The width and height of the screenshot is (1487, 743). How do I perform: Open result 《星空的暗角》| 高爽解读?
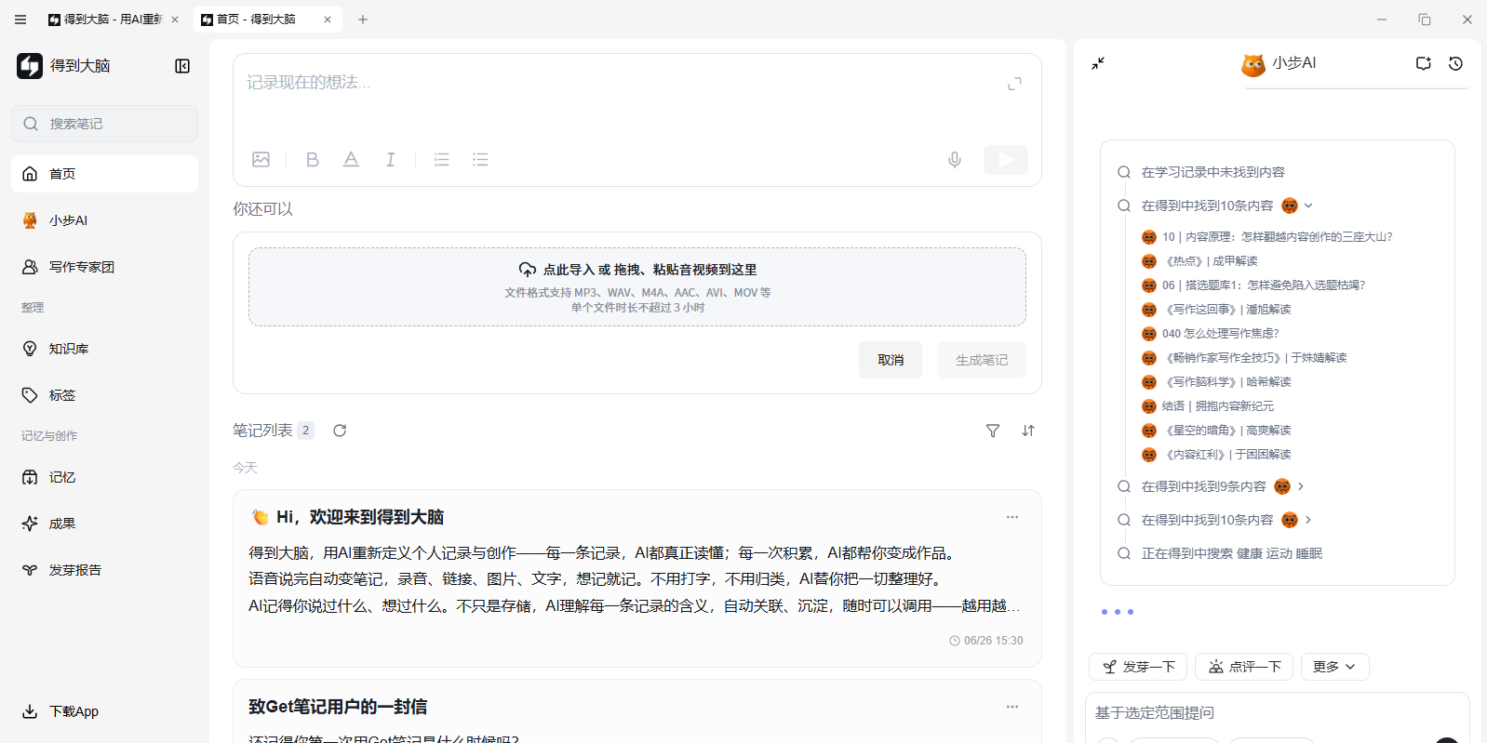[1216, 431]
